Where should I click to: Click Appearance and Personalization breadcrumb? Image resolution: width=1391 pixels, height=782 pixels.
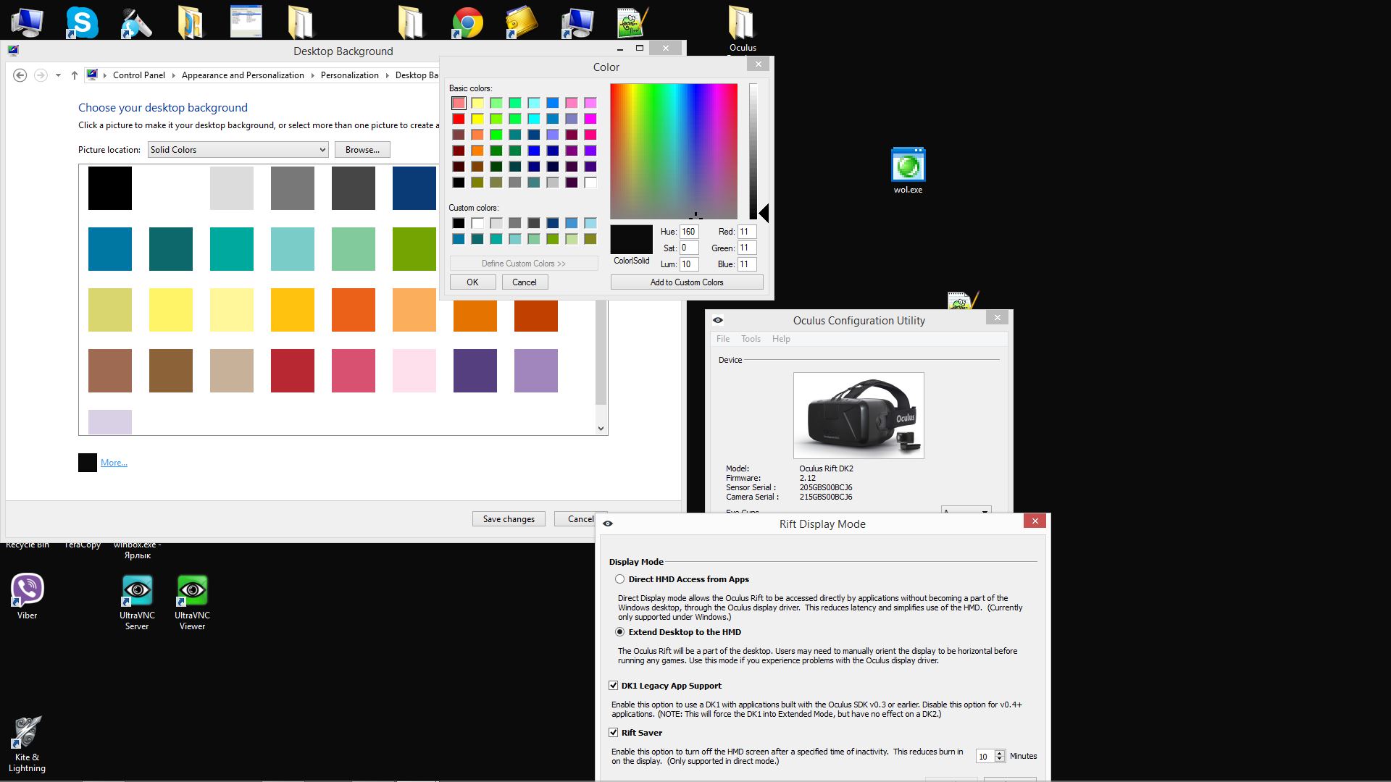click(243, 75)
